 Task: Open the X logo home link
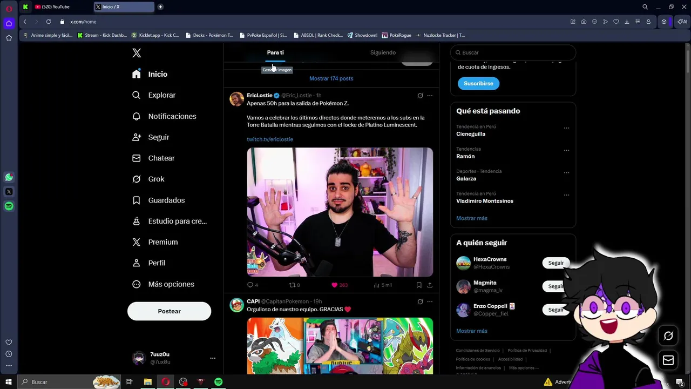[x=137, y=53]
